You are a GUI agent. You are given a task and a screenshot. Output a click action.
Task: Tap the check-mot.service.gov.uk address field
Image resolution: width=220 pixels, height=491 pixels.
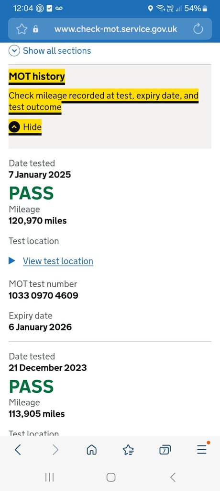(x=116, y=29)
